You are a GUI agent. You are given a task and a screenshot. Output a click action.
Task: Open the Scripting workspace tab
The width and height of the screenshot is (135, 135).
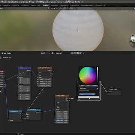[99, 5]
